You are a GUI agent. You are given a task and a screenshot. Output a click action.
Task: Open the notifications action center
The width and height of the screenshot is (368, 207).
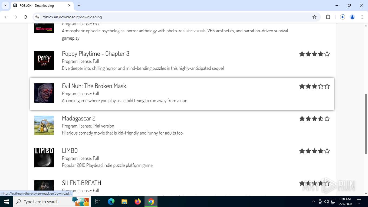point(359,202)
